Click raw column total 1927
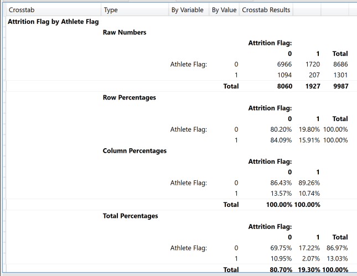This screenshot has height=276, width=357. click(313, 86)
